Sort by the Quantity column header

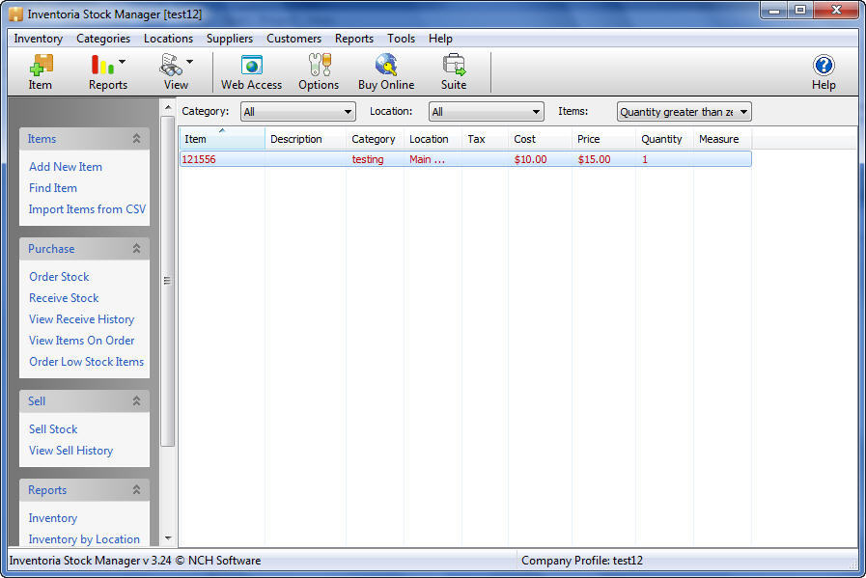[x=664, y=139]
